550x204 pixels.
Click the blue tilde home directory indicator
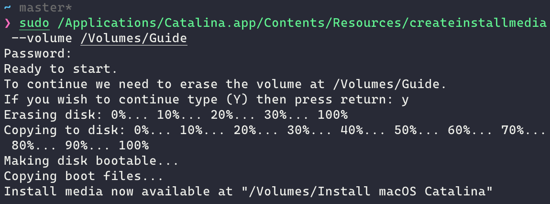pos(8,7)
